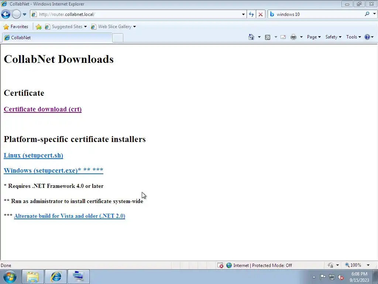This screenshot has width=378, height=284.
Task: Click the RSS Feeds icon
Action: 267,37
